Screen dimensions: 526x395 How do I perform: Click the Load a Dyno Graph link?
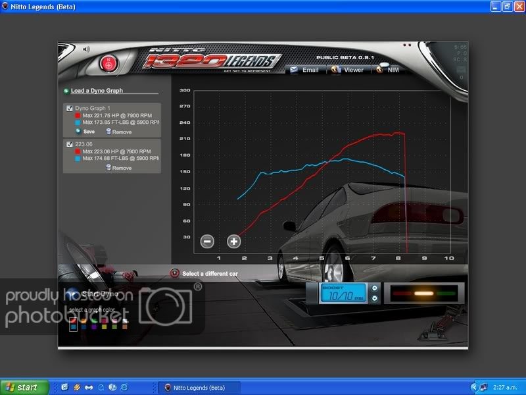(x=97, y=91)
